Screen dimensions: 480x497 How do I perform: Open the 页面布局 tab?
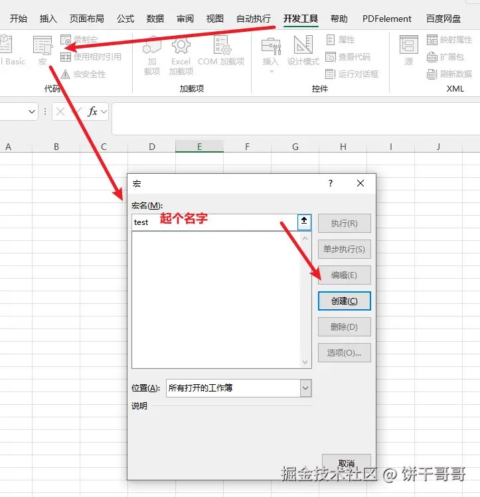coord(86,19)
